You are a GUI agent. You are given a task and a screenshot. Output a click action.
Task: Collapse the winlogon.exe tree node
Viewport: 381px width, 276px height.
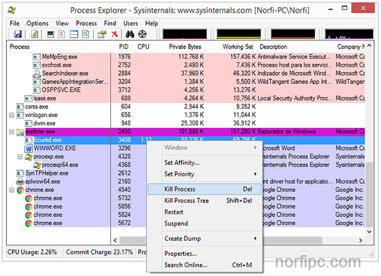[12, 115]
